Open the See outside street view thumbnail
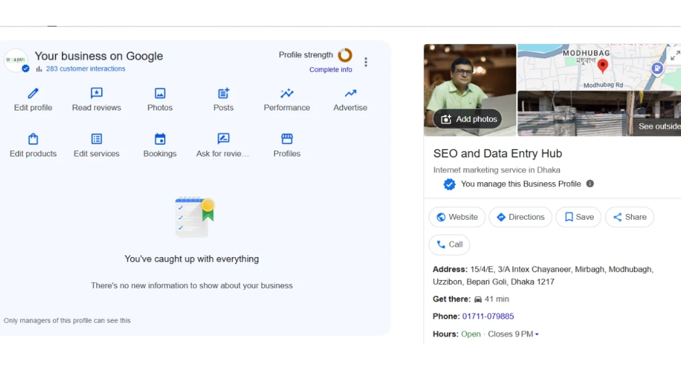This screenshot has width=681, height=385. click(599, 113)
